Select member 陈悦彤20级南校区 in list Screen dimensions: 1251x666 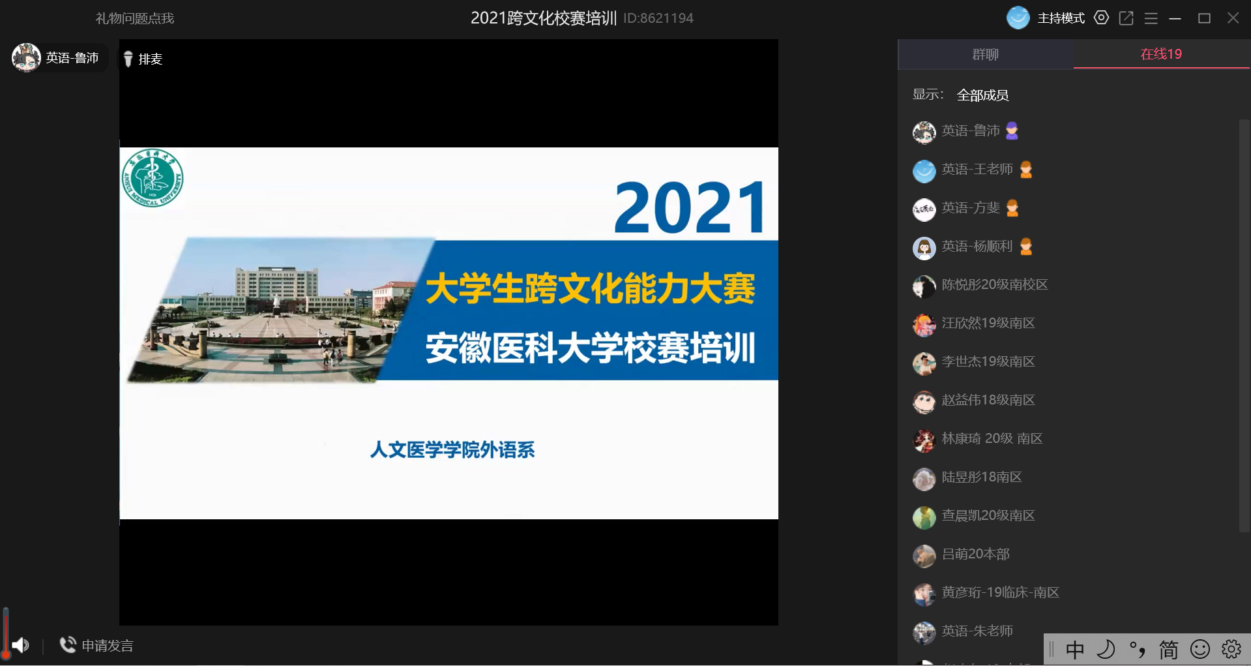[x=994, y=285]
